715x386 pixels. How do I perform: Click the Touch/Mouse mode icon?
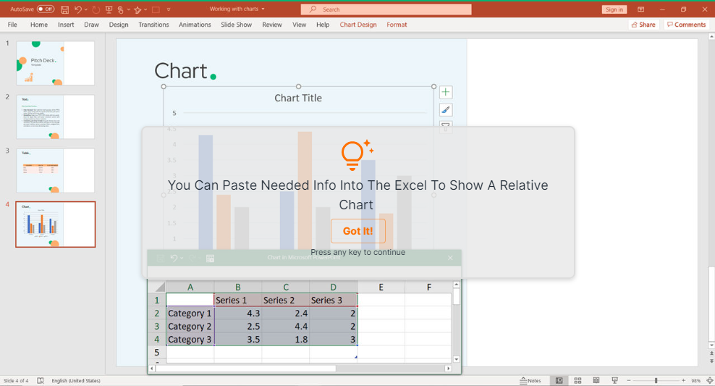click(x=121, y=9)
